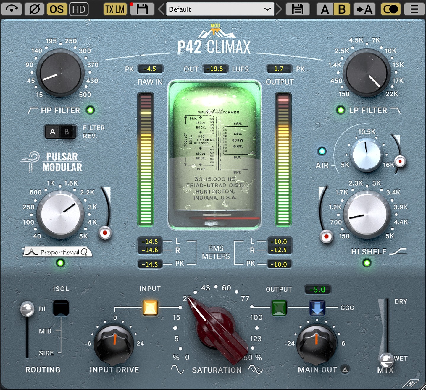Screen dimensions: 426x390
Task: Select the Proportional Q label button
Action: click(57, 252)
